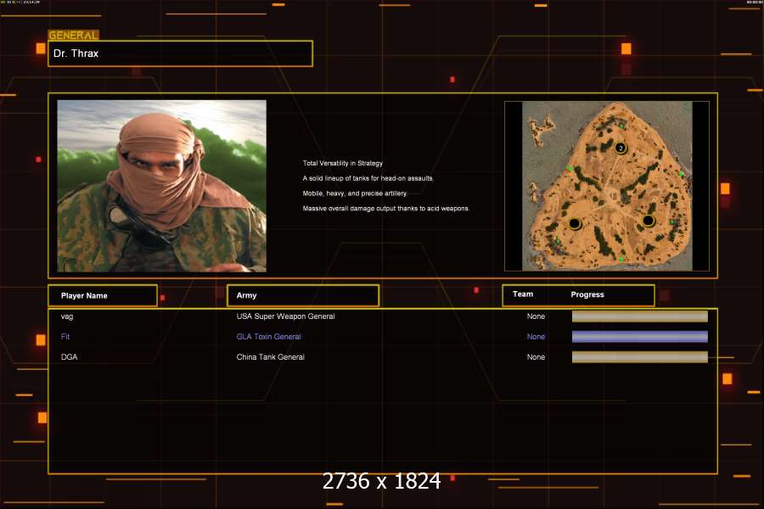Screen dimensions: 764x509
Task: Open the island map preview
Action: coord(607,186)
